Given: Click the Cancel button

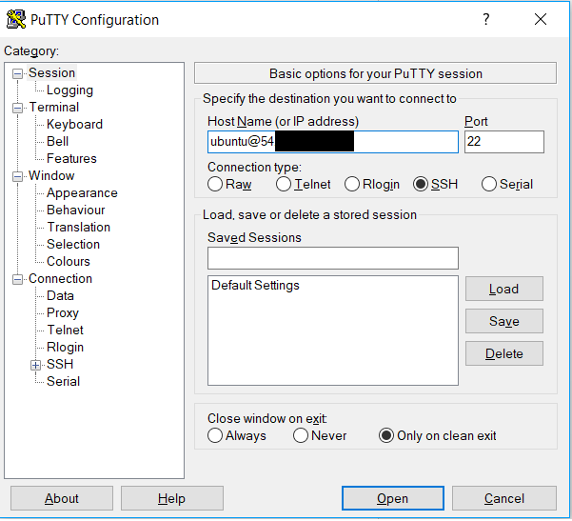Looking at the screenshot, I should click(504, 498).
